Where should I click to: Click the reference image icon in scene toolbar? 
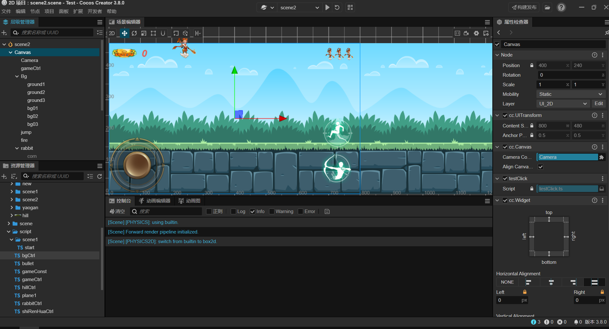458,33
